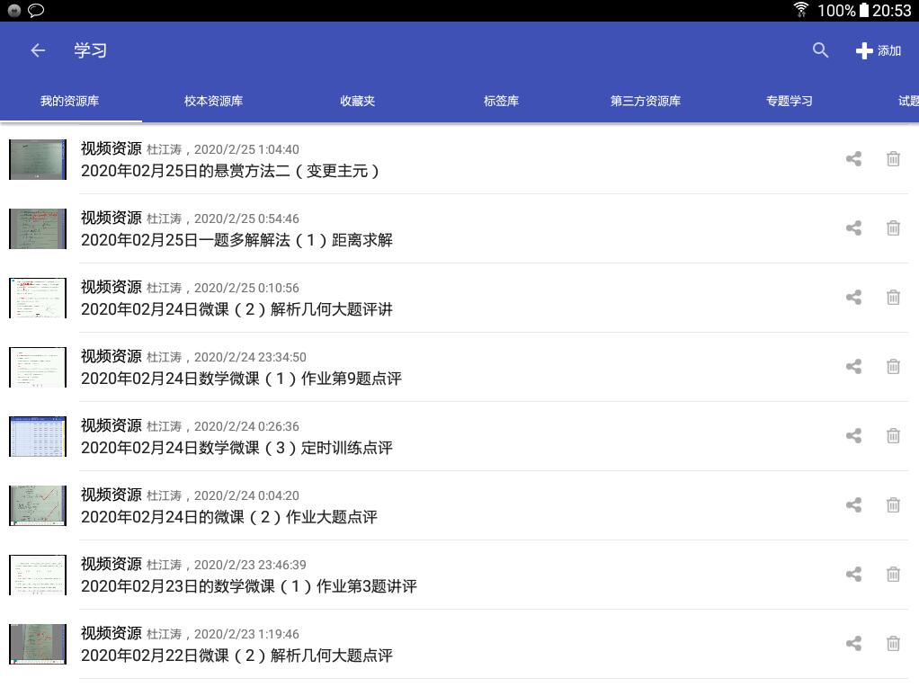Go to the 第三方资源库 tab

[x=645, y=101]
